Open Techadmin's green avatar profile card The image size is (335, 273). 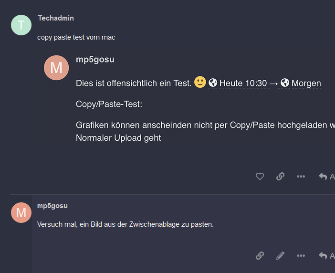click(21, 25)
